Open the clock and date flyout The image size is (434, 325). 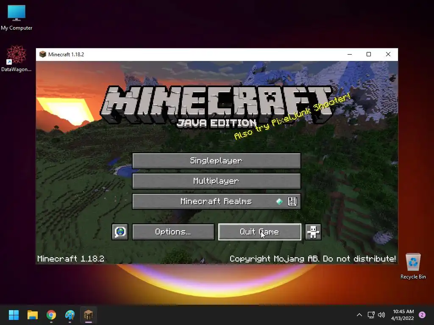(403, 315)
